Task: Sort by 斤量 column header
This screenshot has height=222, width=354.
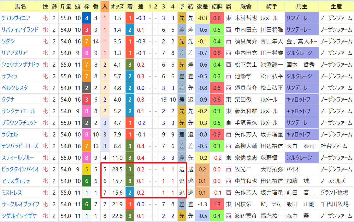Action: pyautogui.click(x=66, y=6)
